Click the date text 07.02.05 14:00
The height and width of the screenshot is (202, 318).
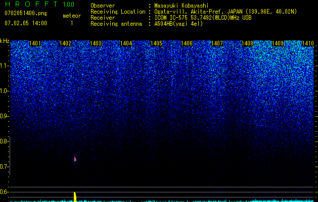[x=26, y=23]
